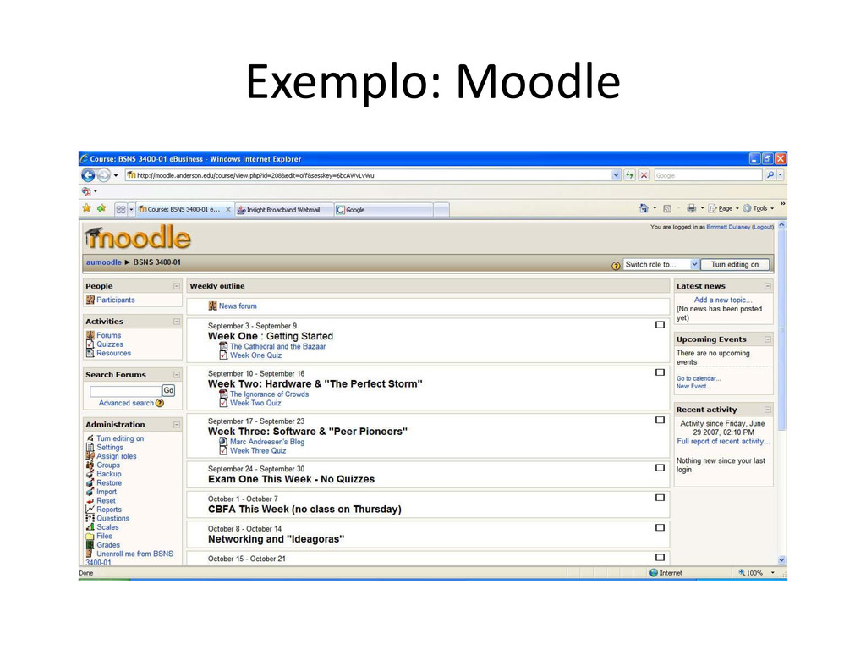
Task: Collapse the Upcoming Events block
Action: click(768, 339)
